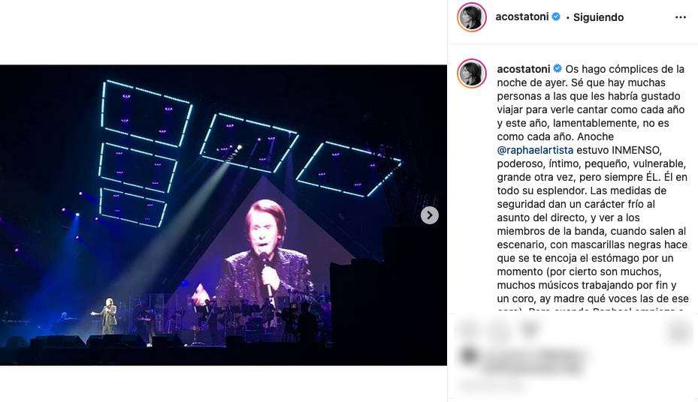Toggle the Siguiendo following button
The image size is (698, 402).
[598, 17]
